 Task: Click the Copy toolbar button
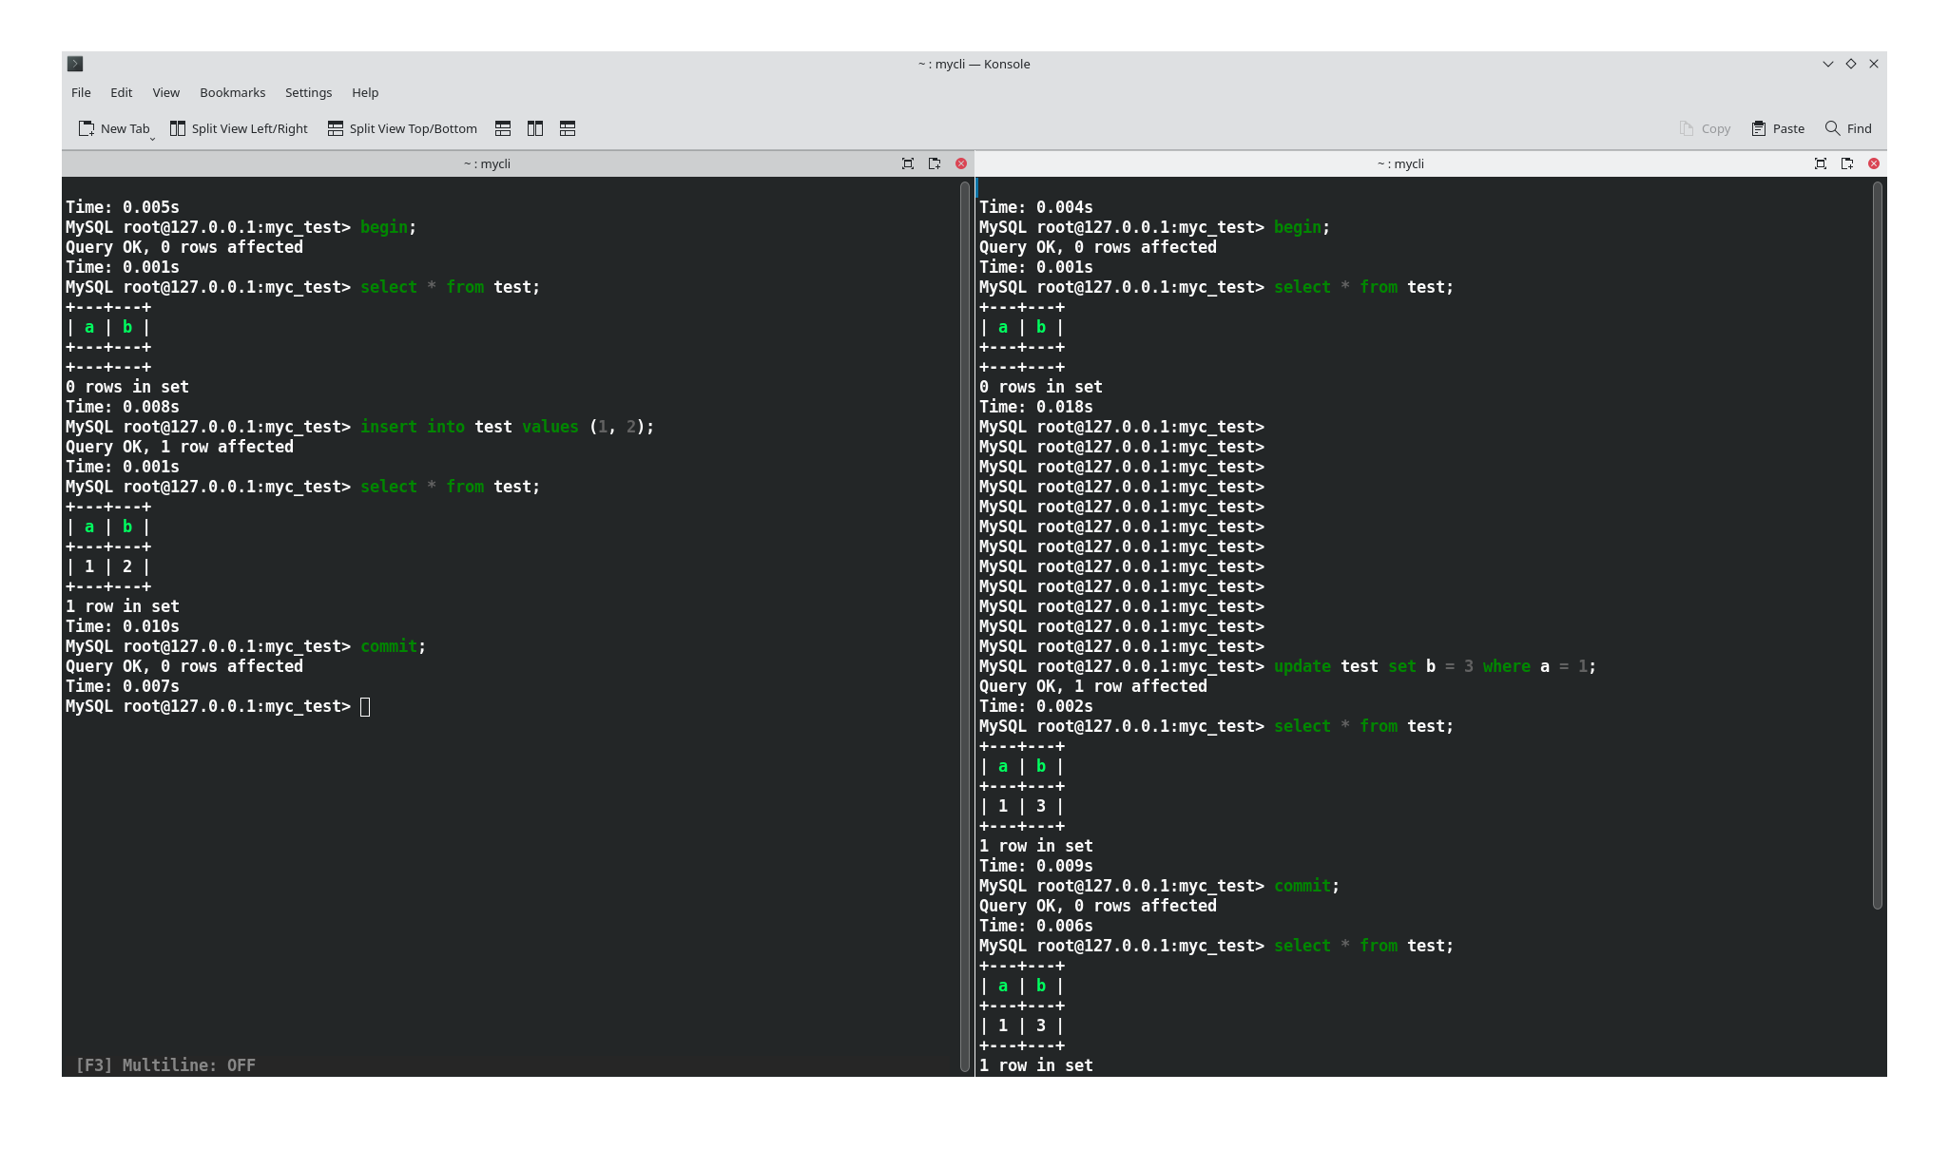click(1705, 128)
